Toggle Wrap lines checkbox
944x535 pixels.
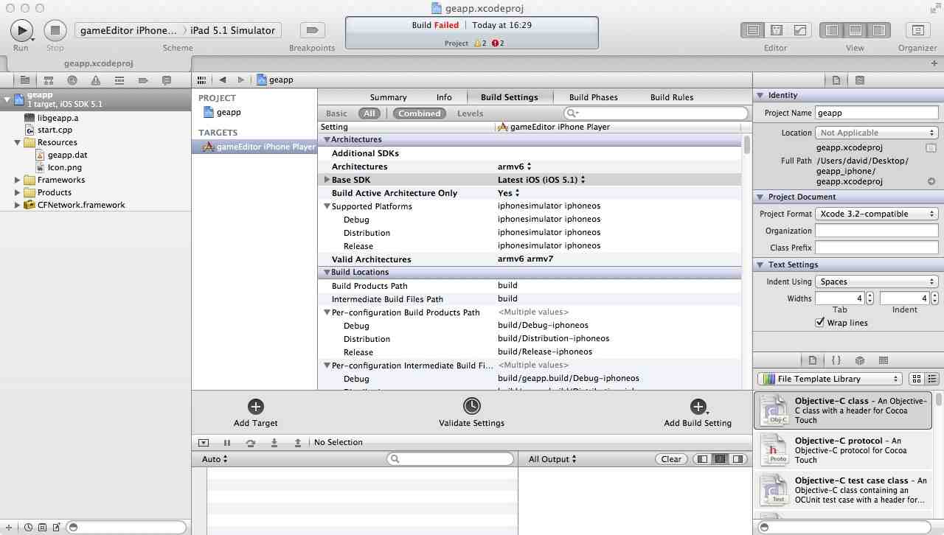pos(819,323)
